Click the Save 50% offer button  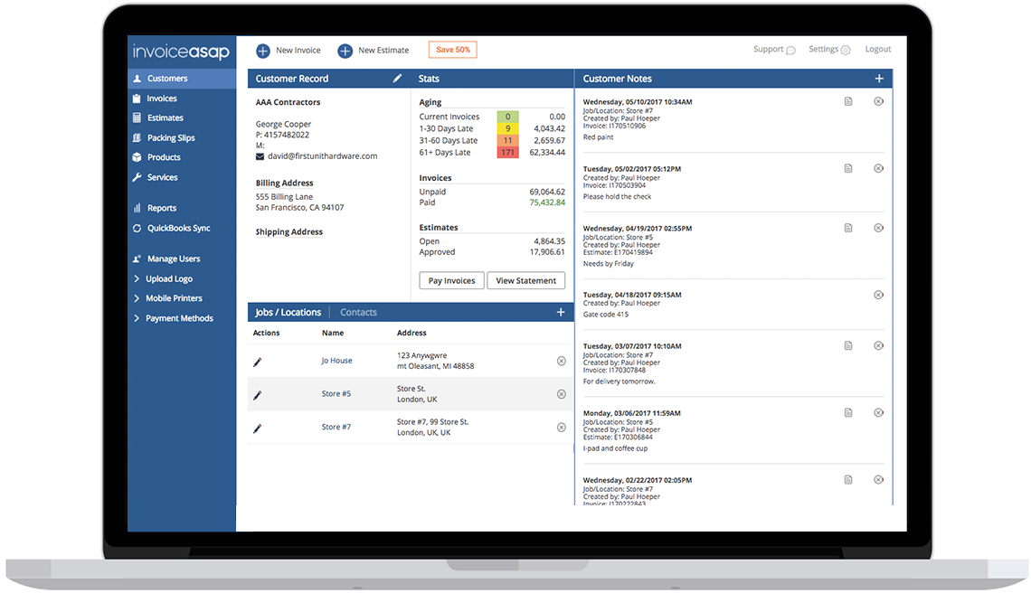click(x=453, y=50)
